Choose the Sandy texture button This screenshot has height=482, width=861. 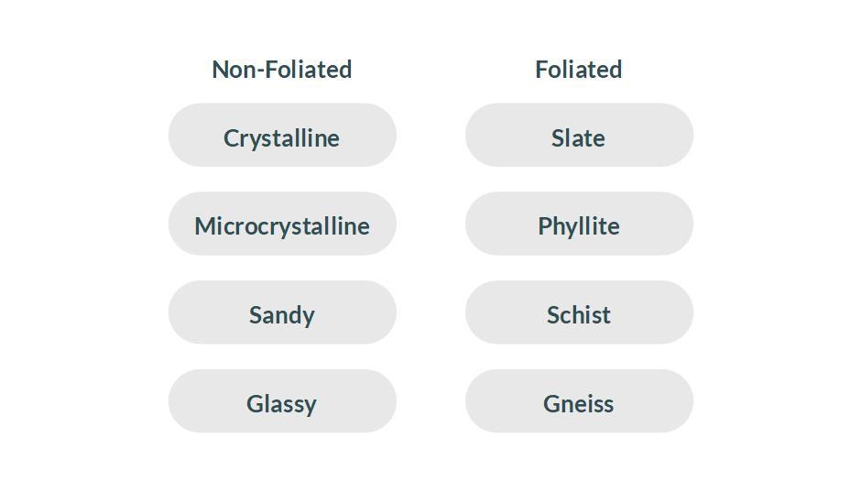(x=282, y=313)
